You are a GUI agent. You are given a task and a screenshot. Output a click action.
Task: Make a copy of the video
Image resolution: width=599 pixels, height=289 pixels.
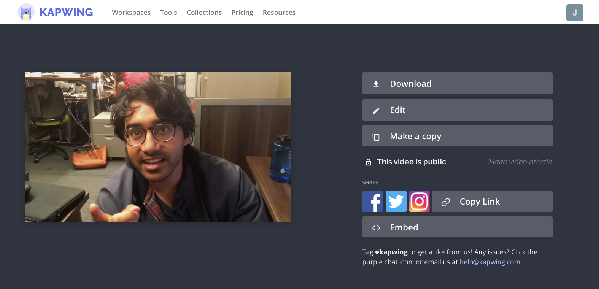[458, 136]
